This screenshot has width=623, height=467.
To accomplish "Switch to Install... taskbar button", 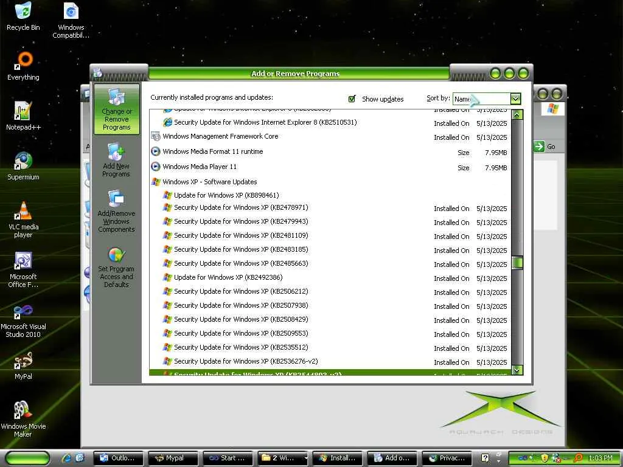I will click(337, 458).
